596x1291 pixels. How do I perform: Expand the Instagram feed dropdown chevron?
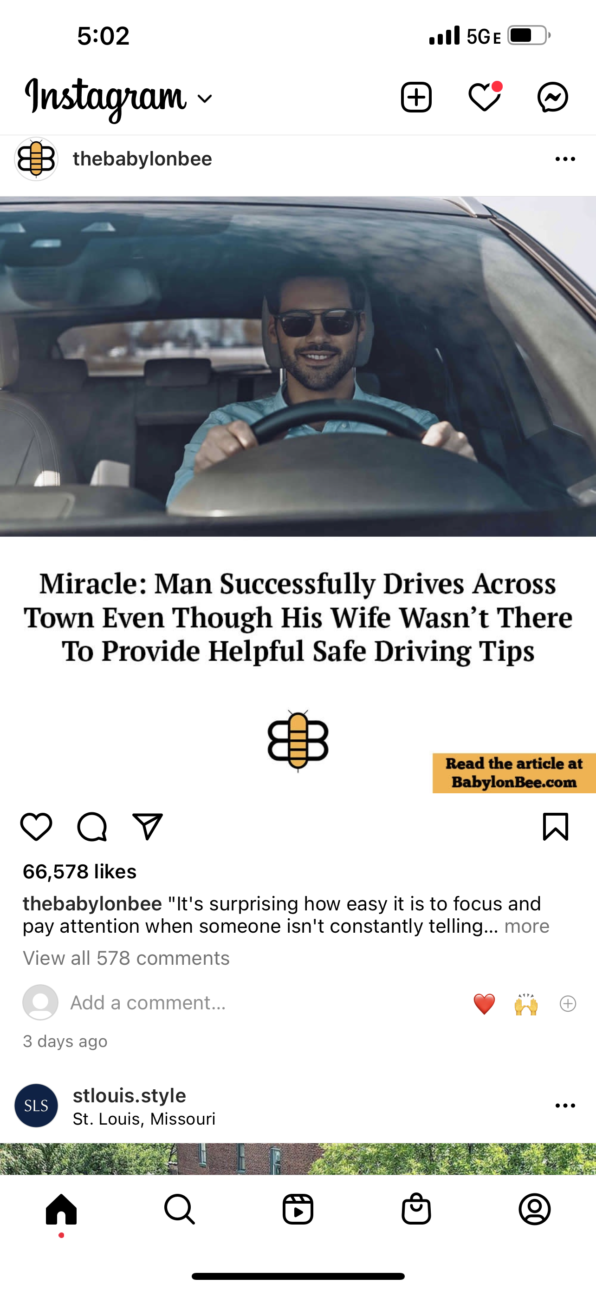[205, 99]
